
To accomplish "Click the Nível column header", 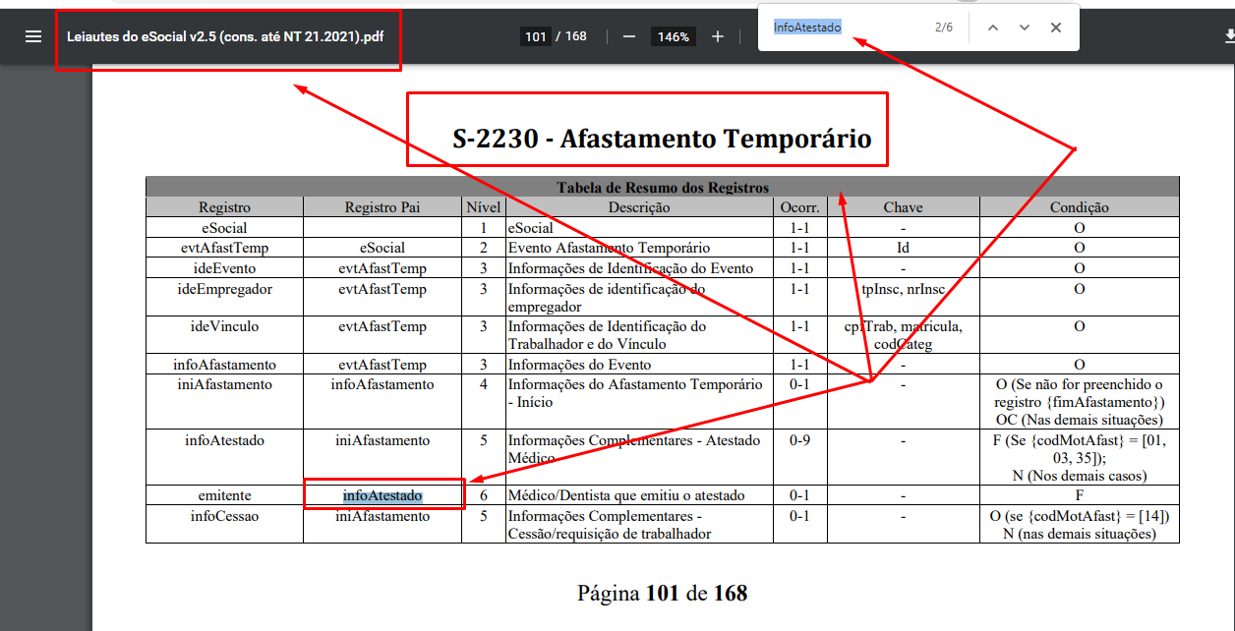I will coord(483,207).
